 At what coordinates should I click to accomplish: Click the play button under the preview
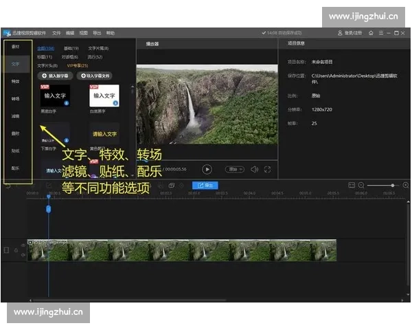point(207,168)
